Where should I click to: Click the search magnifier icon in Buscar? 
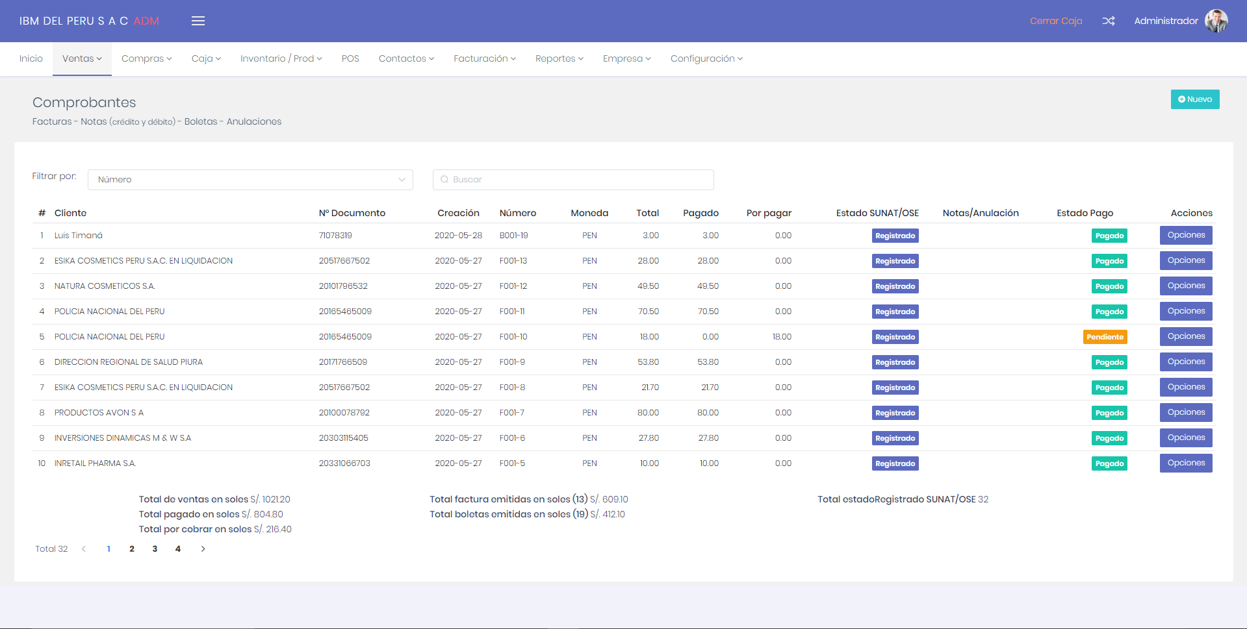444,180
